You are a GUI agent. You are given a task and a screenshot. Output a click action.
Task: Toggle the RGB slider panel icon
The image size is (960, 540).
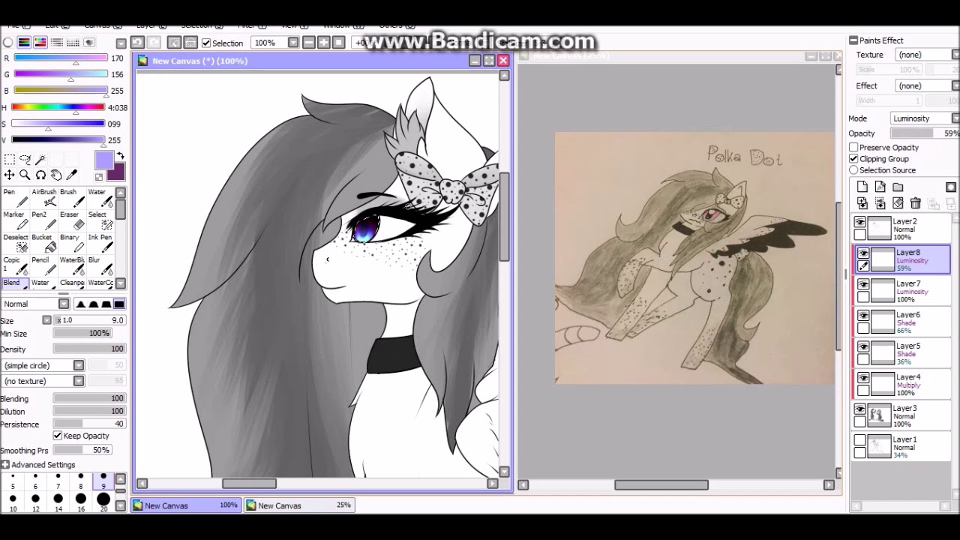24,43
